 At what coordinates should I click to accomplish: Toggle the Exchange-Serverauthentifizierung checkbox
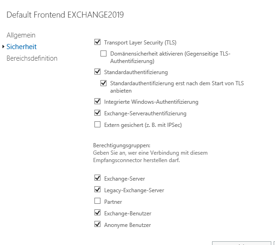pos(97,113)
